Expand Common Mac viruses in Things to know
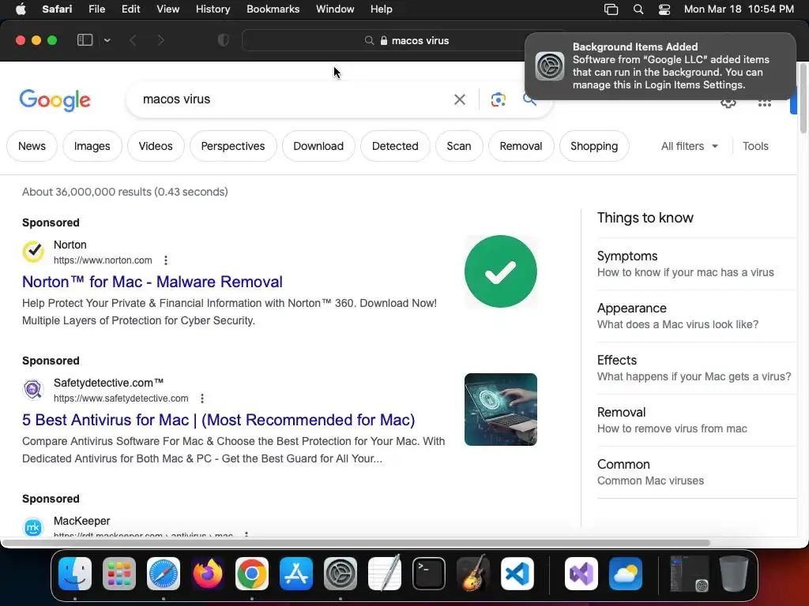The height and width of the screenshot is (606, 809). click(x=697, y=472)
